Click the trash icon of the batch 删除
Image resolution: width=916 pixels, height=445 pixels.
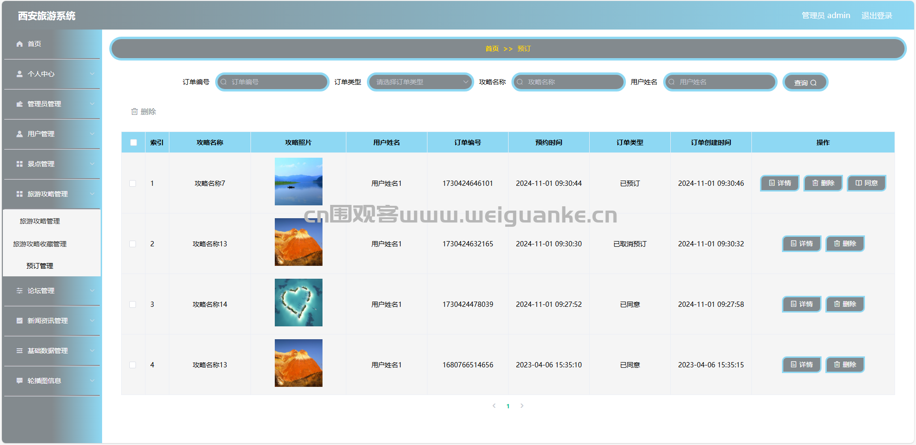click(135, 111)
